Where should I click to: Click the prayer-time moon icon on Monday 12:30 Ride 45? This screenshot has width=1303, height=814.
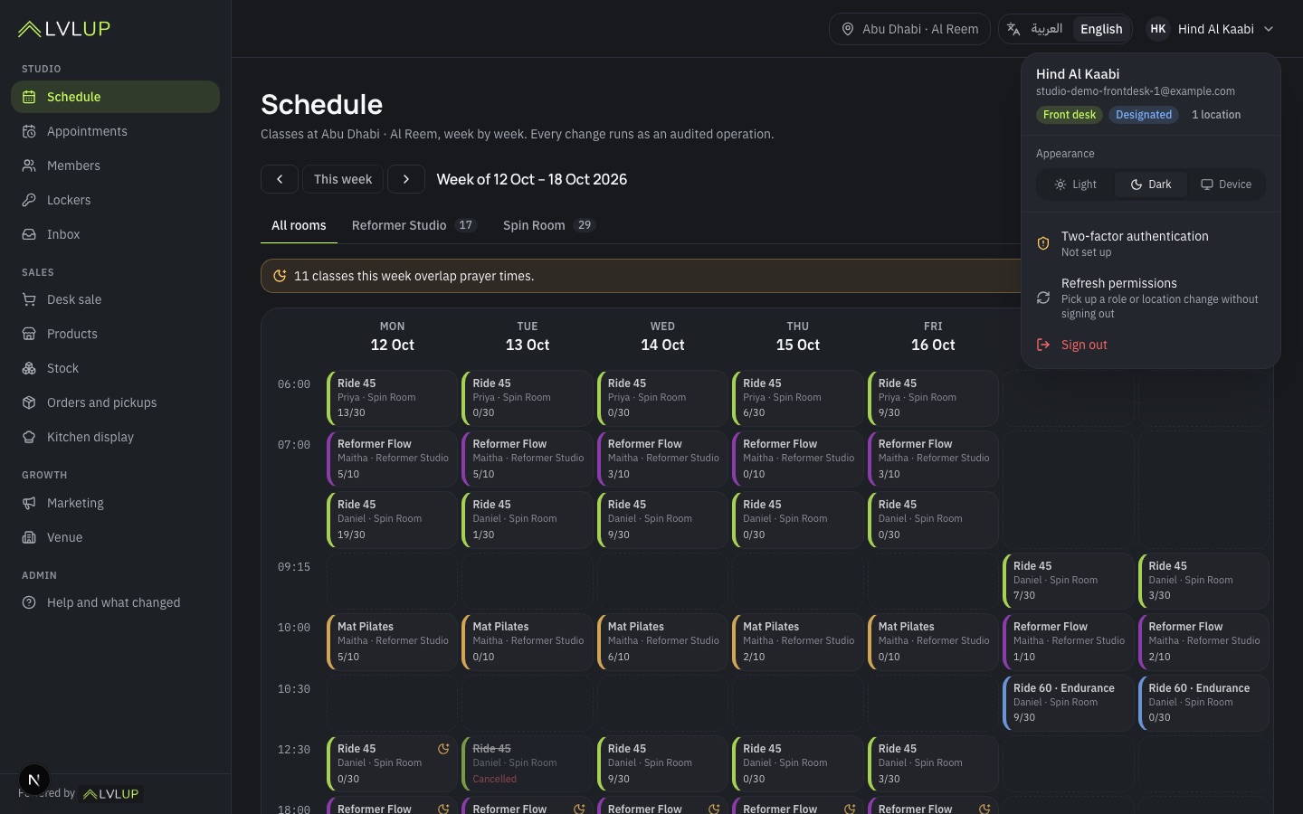pos(443,749)
